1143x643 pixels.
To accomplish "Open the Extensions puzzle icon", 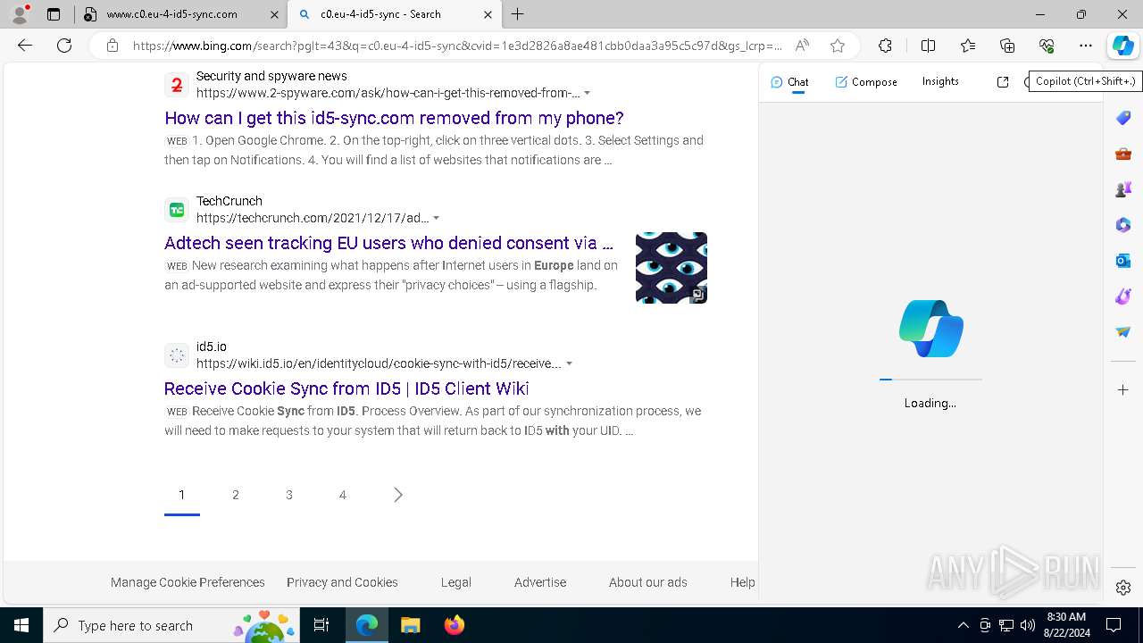I will point(885,46).
